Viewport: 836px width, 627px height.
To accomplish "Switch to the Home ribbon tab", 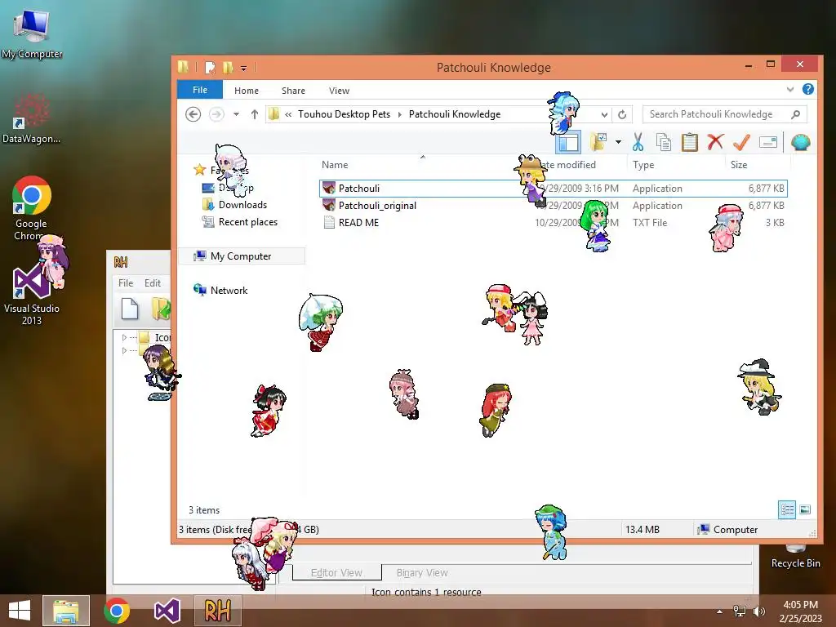I will pos(247,91).
